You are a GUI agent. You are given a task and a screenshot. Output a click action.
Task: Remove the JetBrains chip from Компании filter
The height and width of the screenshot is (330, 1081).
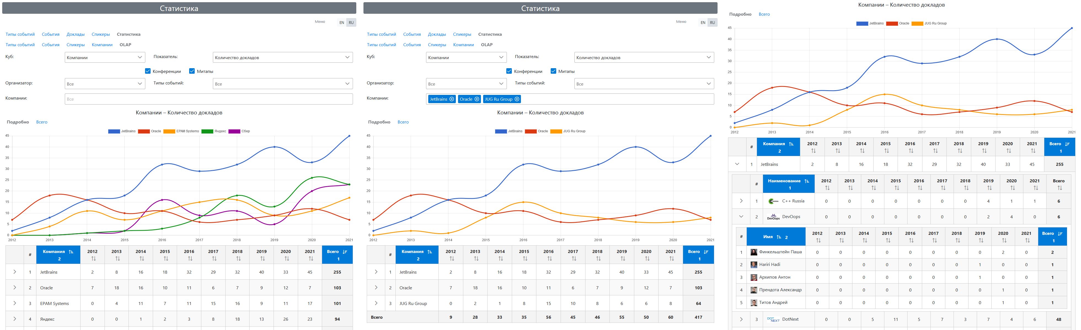click(x=451, y=99)
